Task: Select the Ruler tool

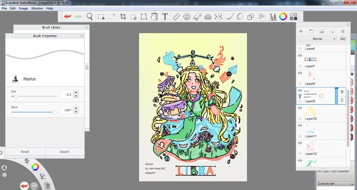Action: coord(176,17)
